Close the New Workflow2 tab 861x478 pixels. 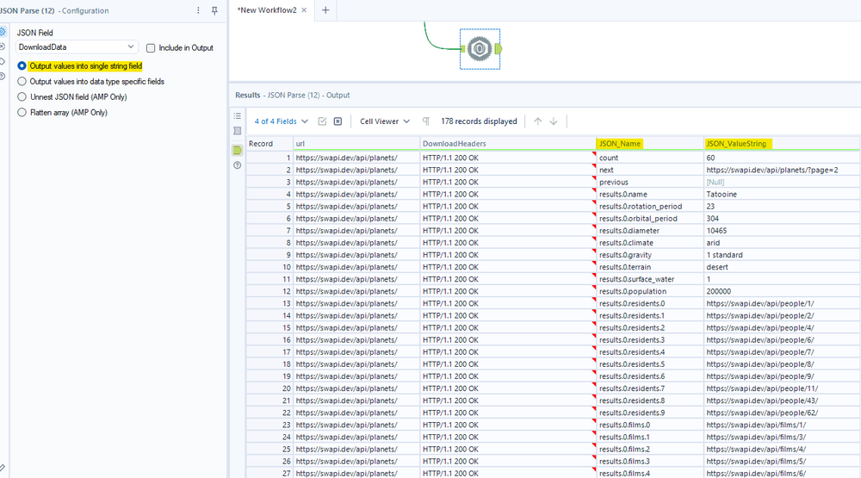click(x=305, y=10)
